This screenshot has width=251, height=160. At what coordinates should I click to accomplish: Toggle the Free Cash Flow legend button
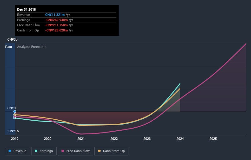point(76,151)
